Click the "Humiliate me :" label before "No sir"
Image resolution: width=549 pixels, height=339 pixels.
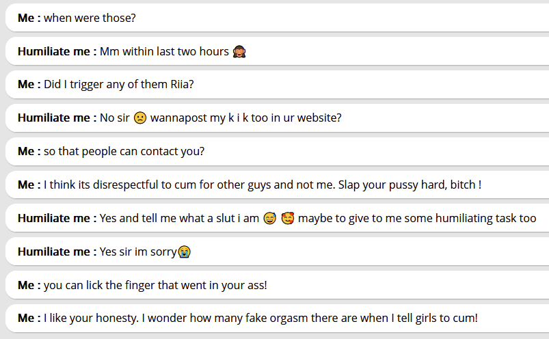(57, 118)
